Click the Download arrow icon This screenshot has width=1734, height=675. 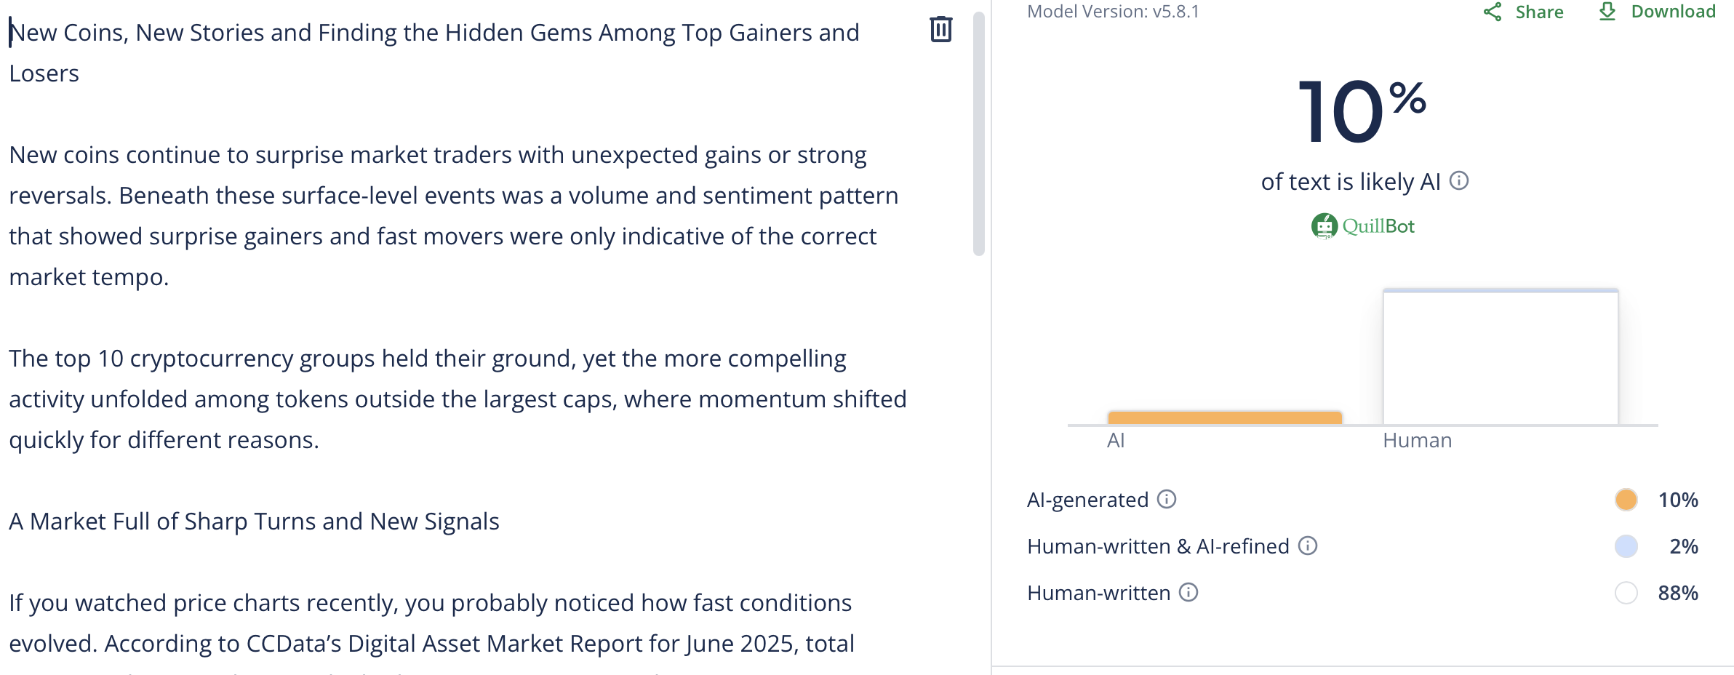click(x=1607, y=12)
